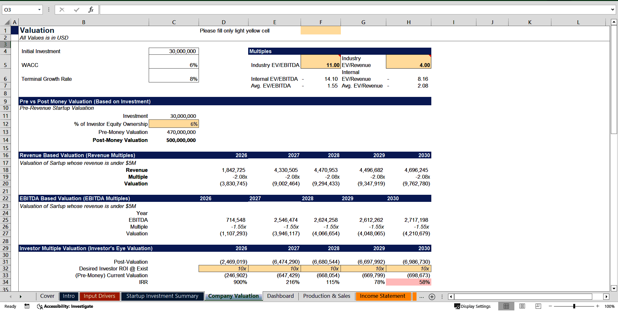Screen dimensions: 618x311
Task: Click the Enter checkmark formula bar icon
Action: (77, 10)
